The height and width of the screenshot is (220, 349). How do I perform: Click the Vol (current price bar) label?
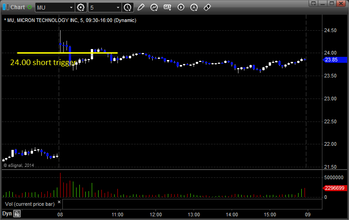point(30,204)
